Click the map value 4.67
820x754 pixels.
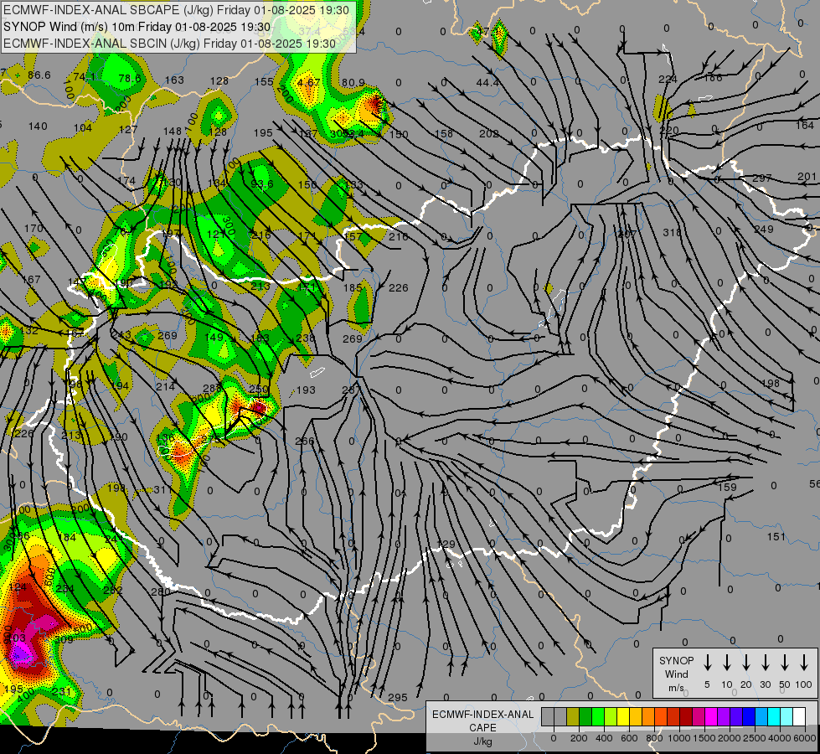tap(308, 83)
